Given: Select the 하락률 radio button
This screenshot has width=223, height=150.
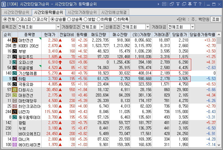Looking at the screenshot, I should (x=99, y=19).
